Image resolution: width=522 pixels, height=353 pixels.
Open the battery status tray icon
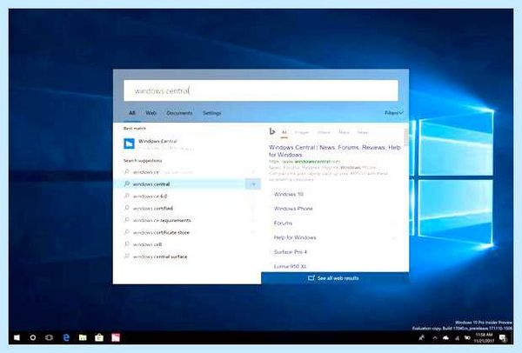[467, 337]
